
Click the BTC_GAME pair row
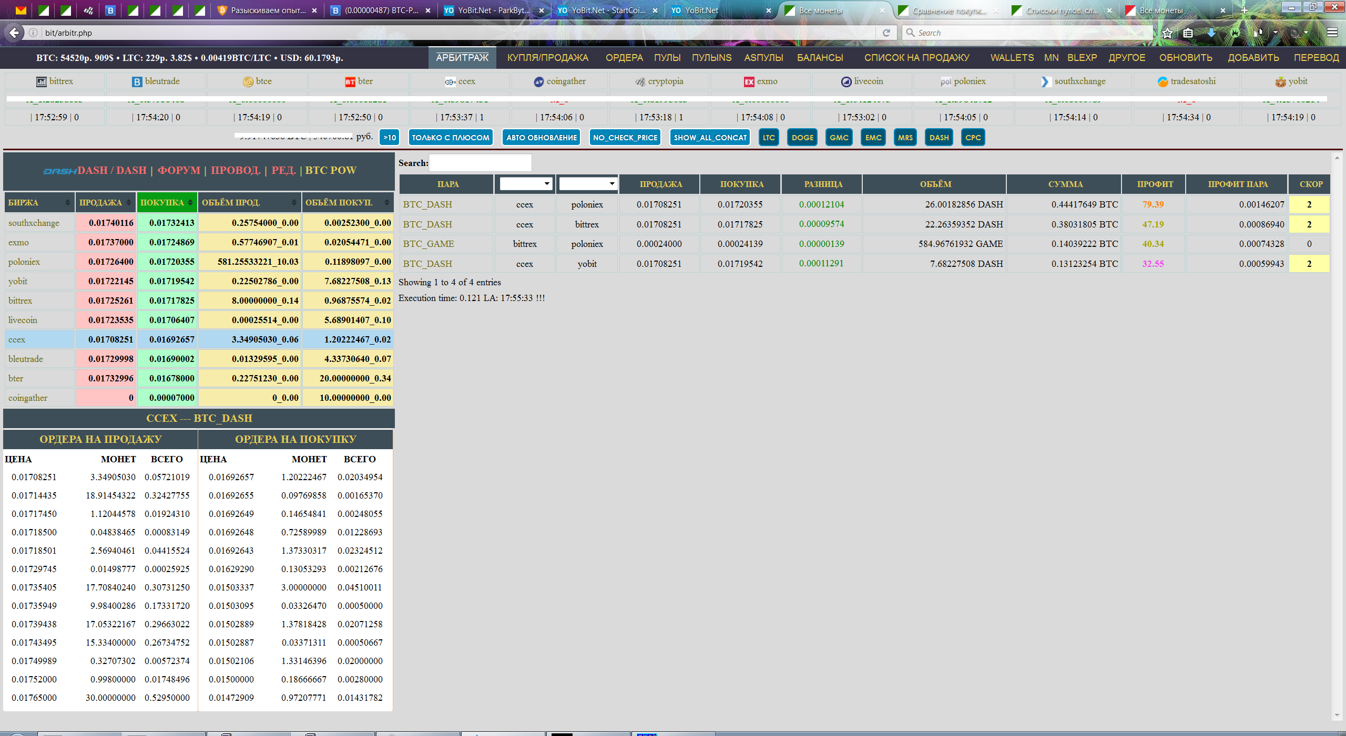pyautogui.click(x=864, y=244)
